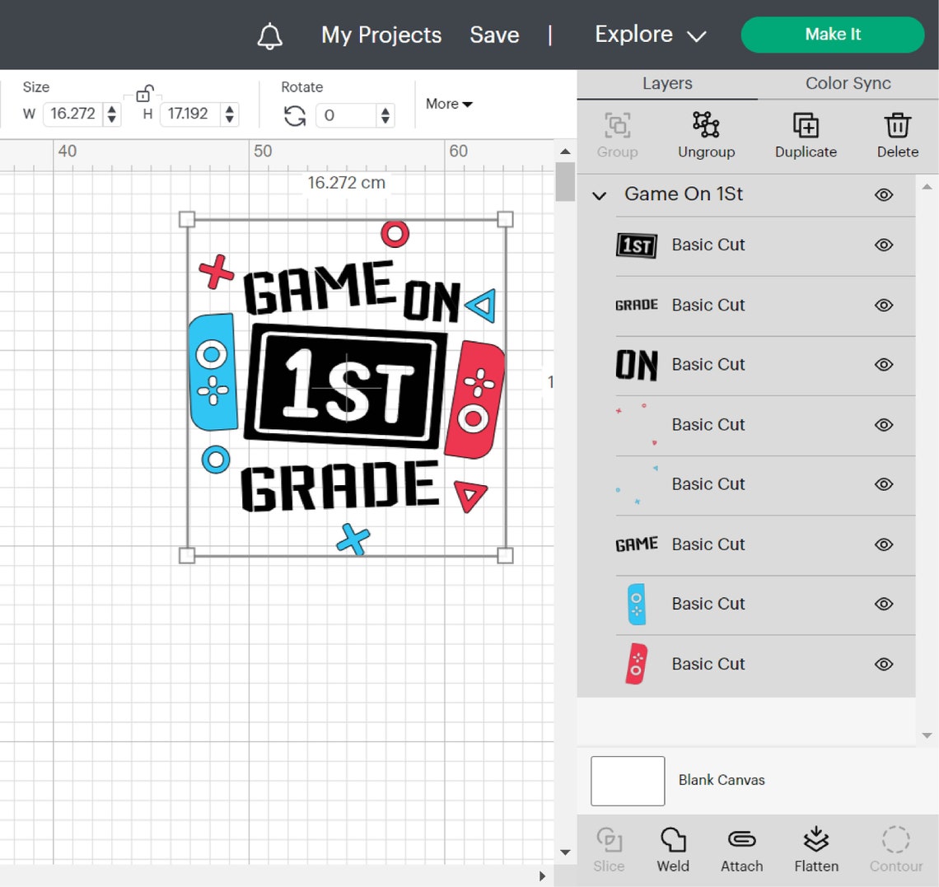Hide the GRADE Basic Cut layer
The height and width of the screenshot is (887, 939).
coord(883,305)
